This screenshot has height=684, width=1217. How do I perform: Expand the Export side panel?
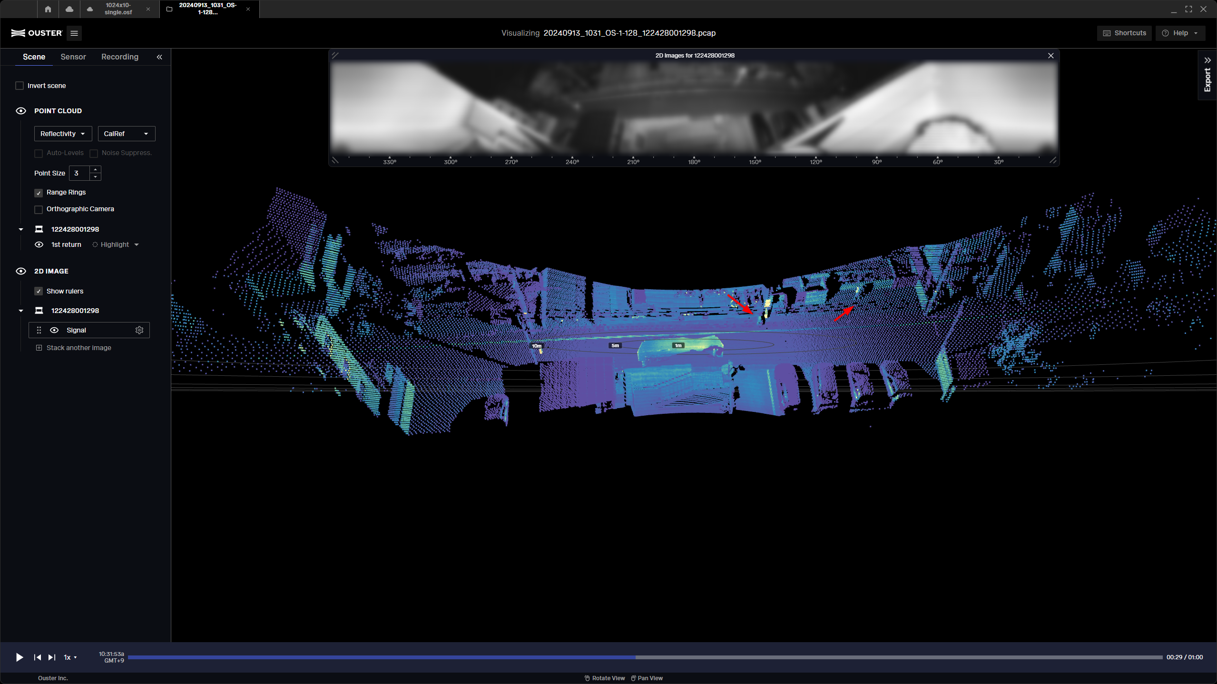pos(1207,60)
